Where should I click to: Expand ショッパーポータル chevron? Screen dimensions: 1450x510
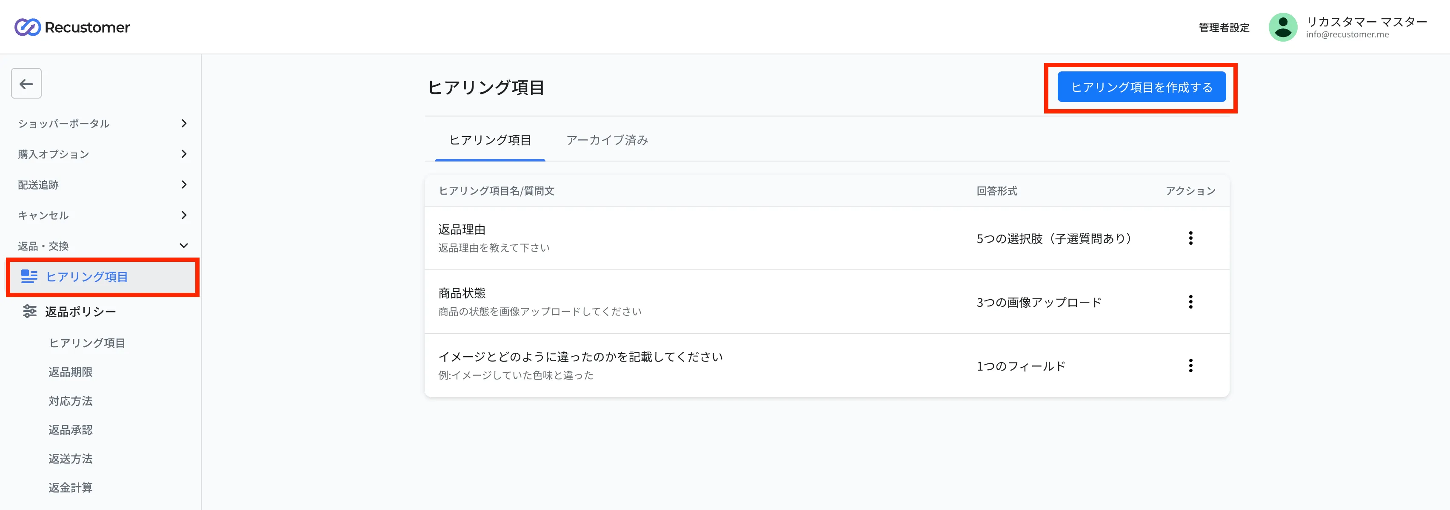pos(183,123)
